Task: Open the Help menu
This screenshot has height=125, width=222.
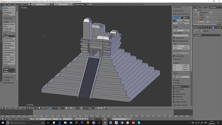Action: point(25,5)
